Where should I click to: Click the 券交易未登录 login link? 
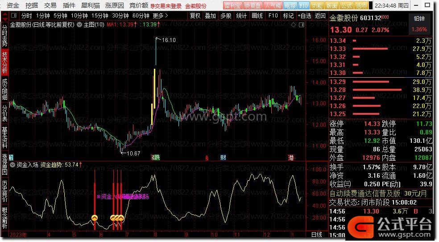coord(166,6)
